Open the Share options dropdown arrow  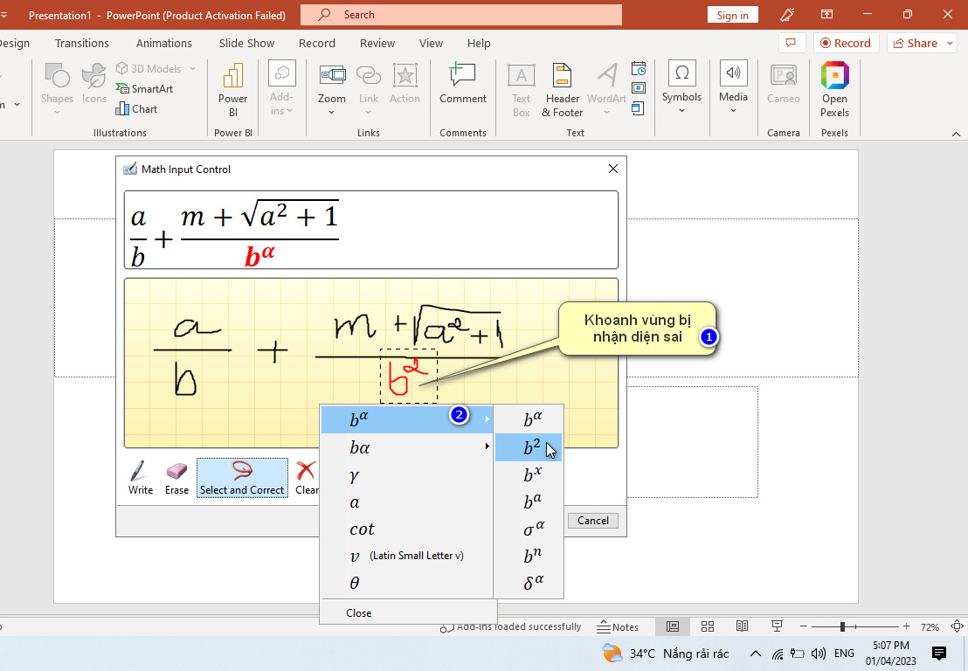point(951,43)
